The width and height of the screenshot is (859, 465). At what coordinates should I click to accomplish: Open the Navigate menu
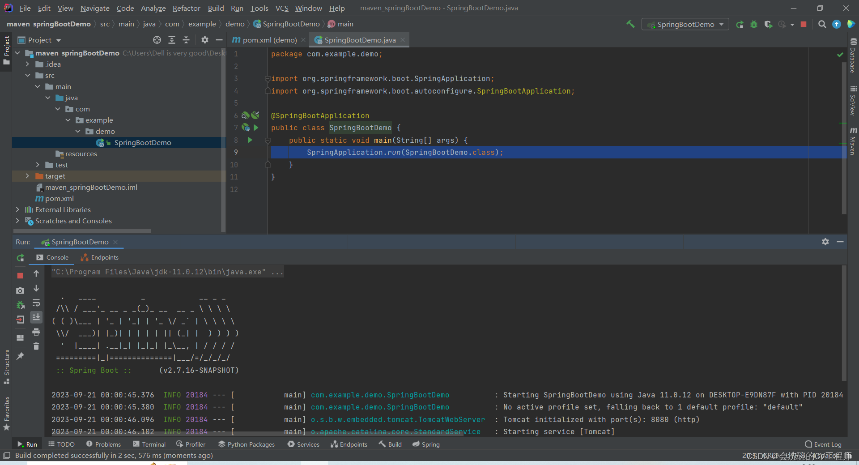[95, 8]
